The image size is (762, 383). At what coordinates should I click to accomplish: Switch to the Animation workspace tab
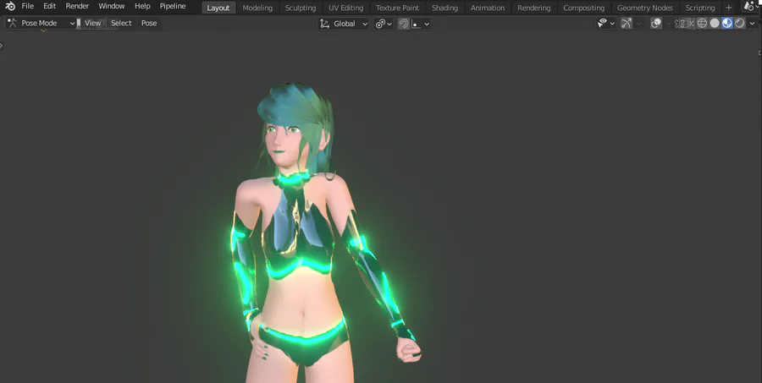(488, 8)
